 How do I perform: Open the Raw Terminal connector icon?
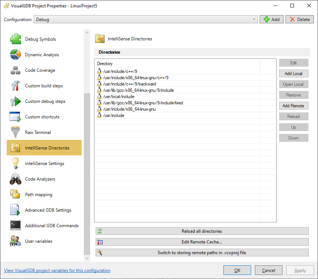(x=16, y=132)
